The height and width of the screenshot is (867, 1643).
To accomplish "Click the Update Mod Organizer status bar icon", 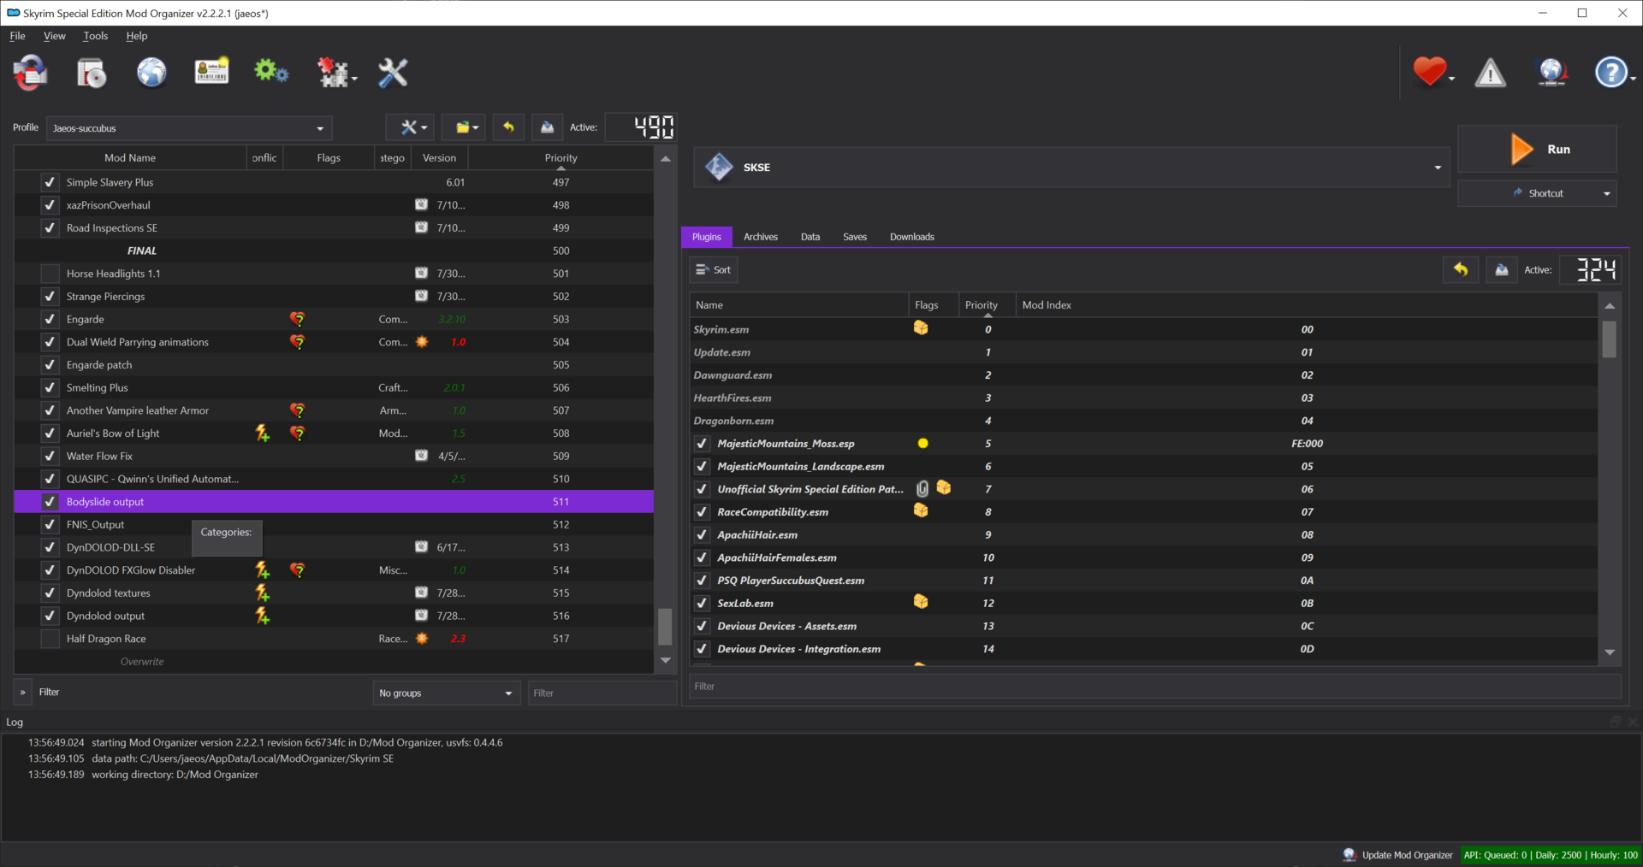I will pos(1349,855).
